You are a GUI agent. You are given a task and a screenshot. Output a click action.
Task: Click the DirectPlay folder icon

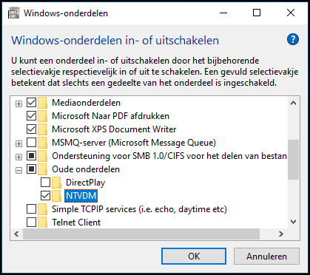pos(57,183)
